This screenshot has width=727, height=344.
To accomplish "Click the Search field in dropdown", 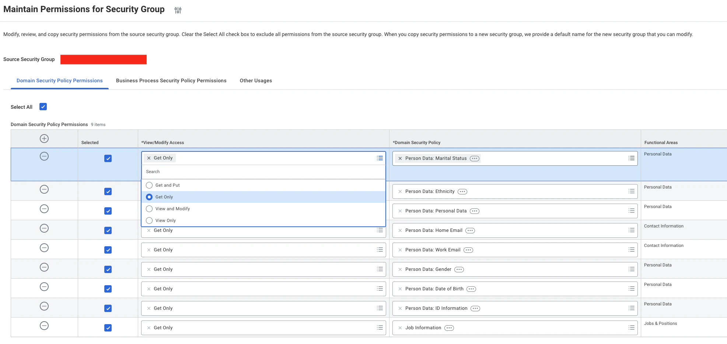I will [263, 172].
